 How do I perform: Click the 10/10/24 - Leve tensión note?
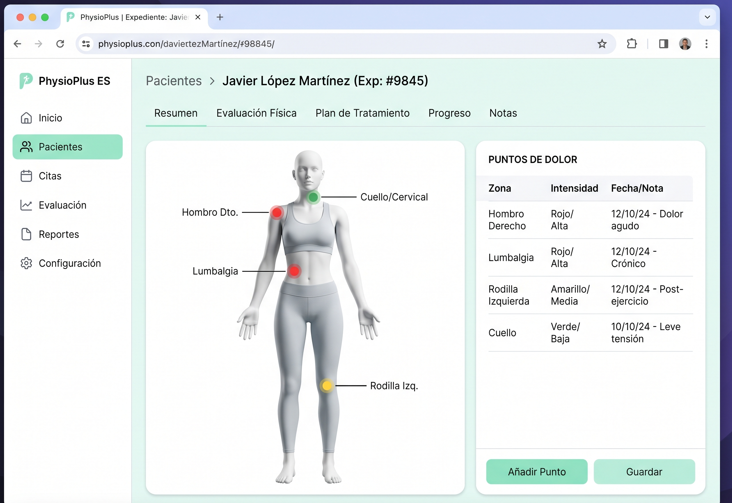[645, 333]
